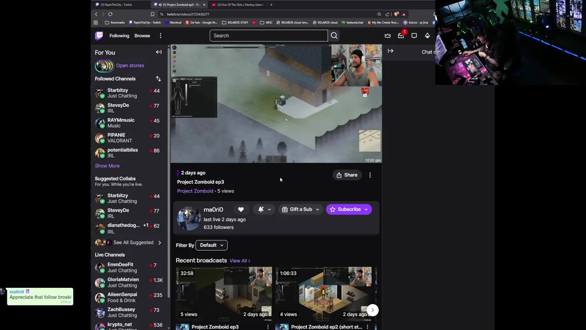Collapse the For You sidebar

click(x=158, y=52)
